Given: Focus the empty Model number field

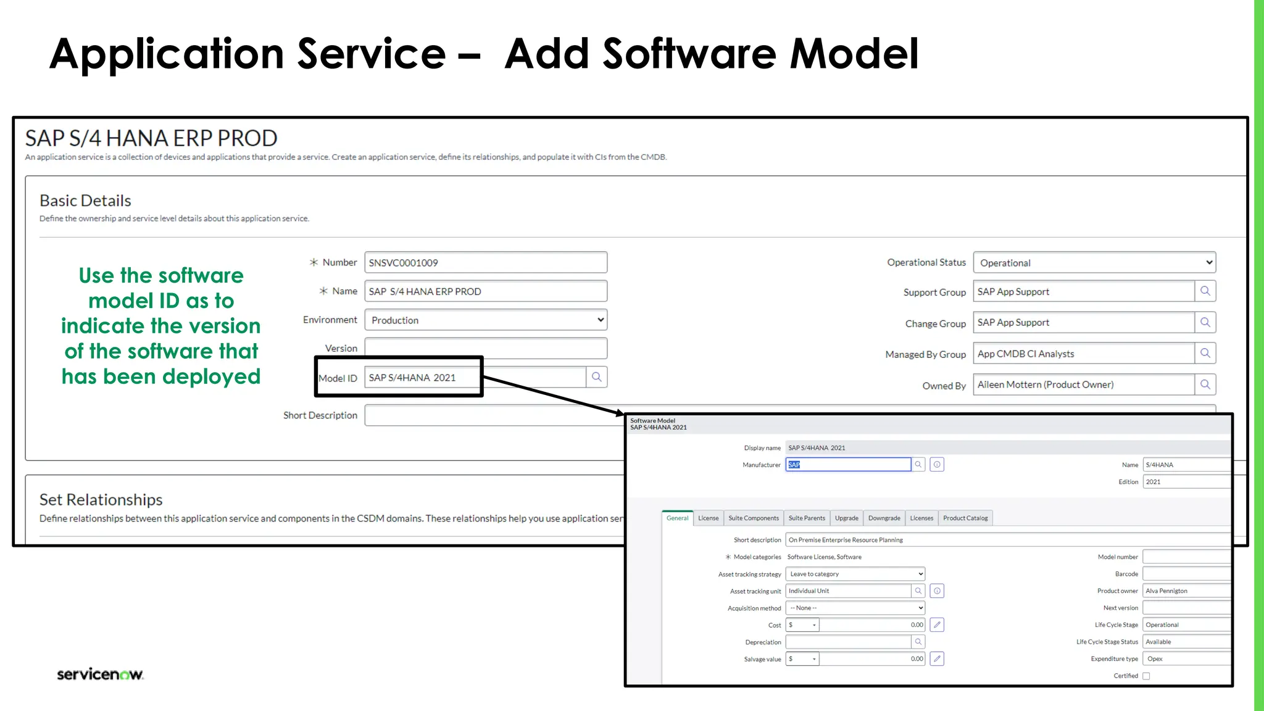Looking at the screenshot, I should 1186,557.
